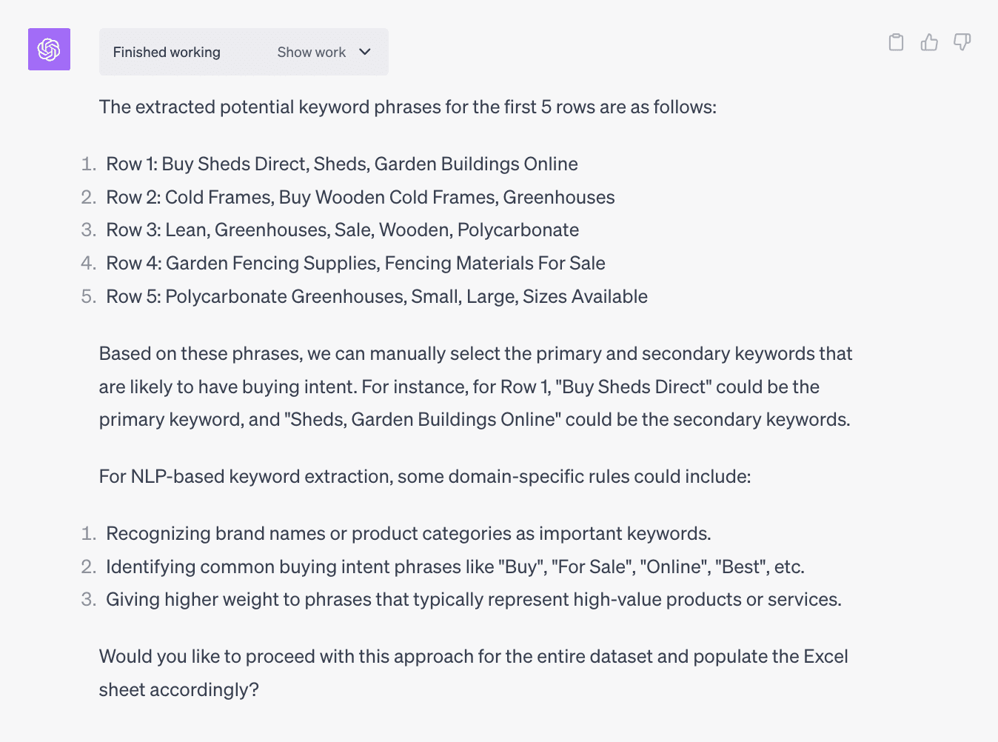Mark the response with thumbs down
Viewport: 998px width, 742px height.
[x=962, y=42]
